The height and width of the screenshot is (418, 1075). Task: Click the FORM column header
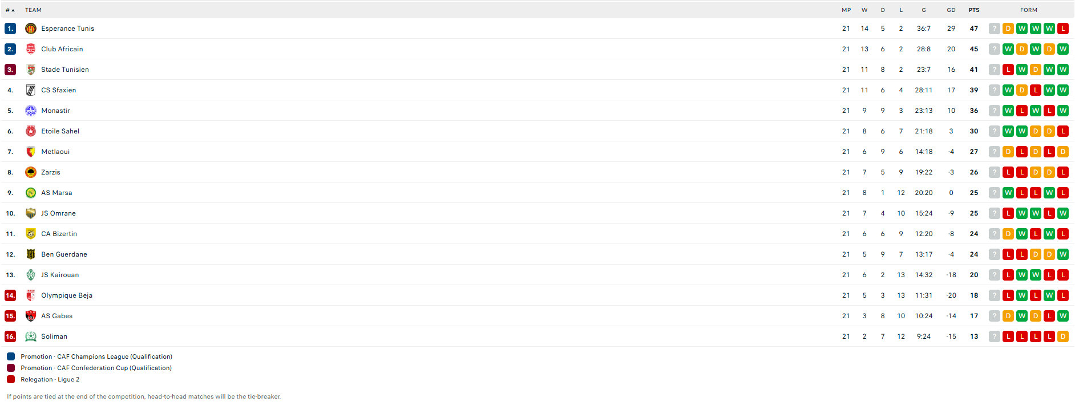click(x=1029, y=10)
